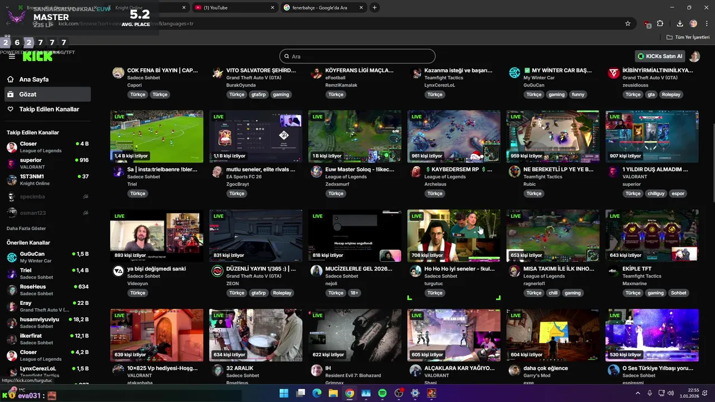Open taskbar volume control

point(670,393)
